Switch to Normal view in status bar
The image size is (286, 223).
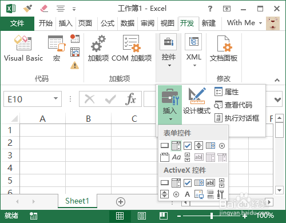pyautogui.click(x=120, y=216)
